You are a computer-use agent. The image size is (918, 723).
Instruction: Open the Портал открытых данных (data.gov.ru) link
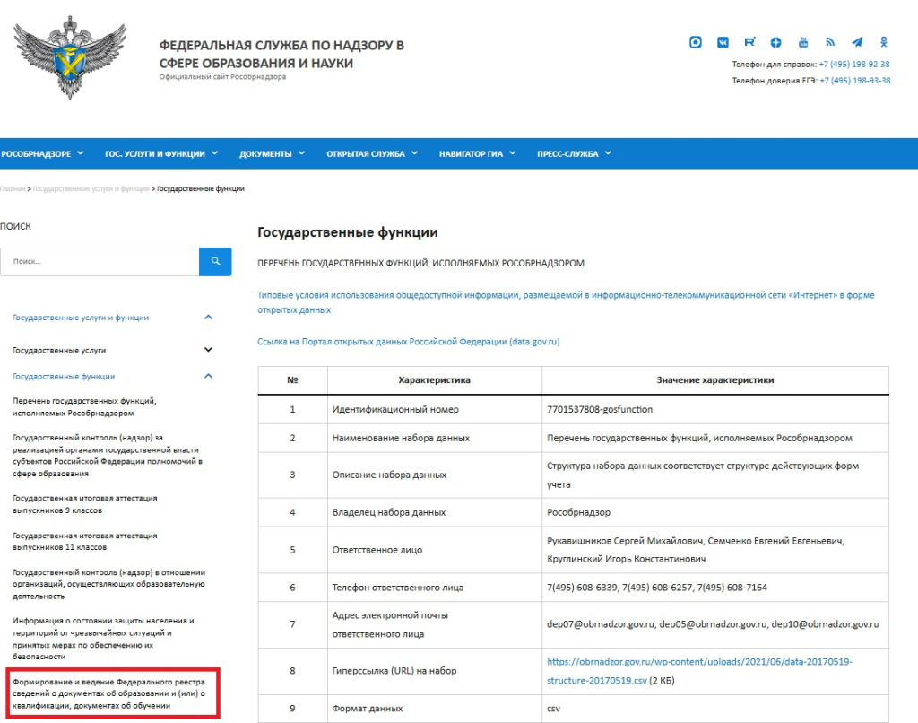tap(409, 342)
